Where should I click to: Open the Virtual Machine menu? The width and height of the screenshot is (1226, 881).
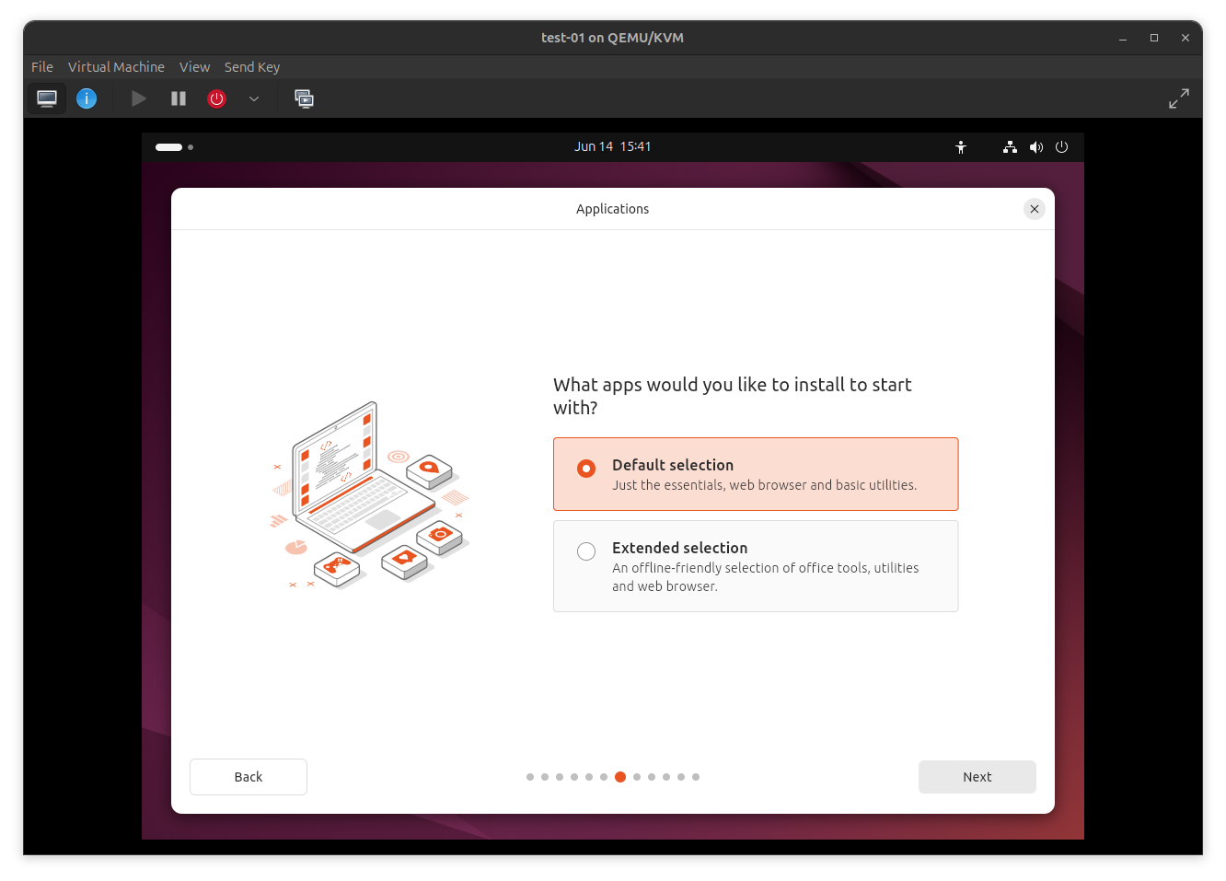click(116, 66)
